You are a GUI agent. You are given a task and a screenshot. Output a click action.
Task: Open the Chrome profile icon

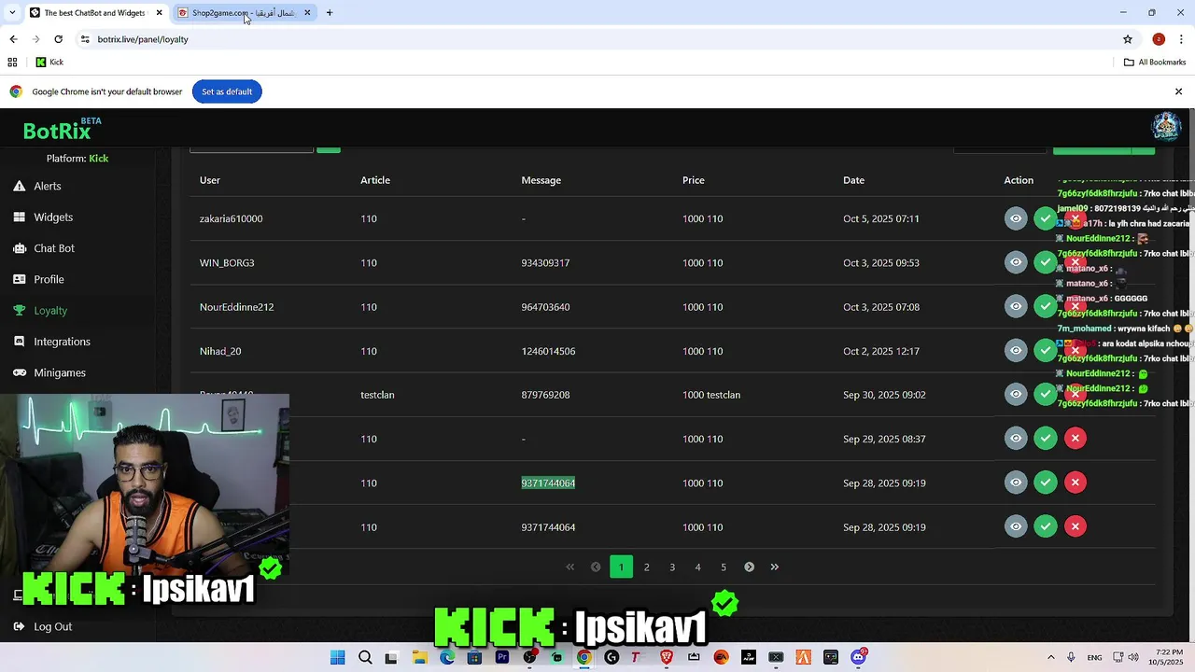pos(1159,39)
